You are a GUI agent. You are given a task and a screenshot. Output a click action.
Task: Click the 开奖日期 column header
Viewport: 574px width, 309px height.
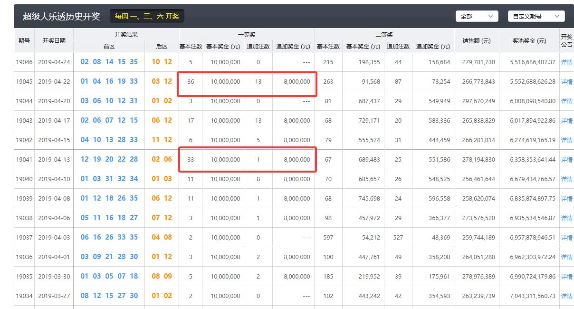(x=54, y=40)
